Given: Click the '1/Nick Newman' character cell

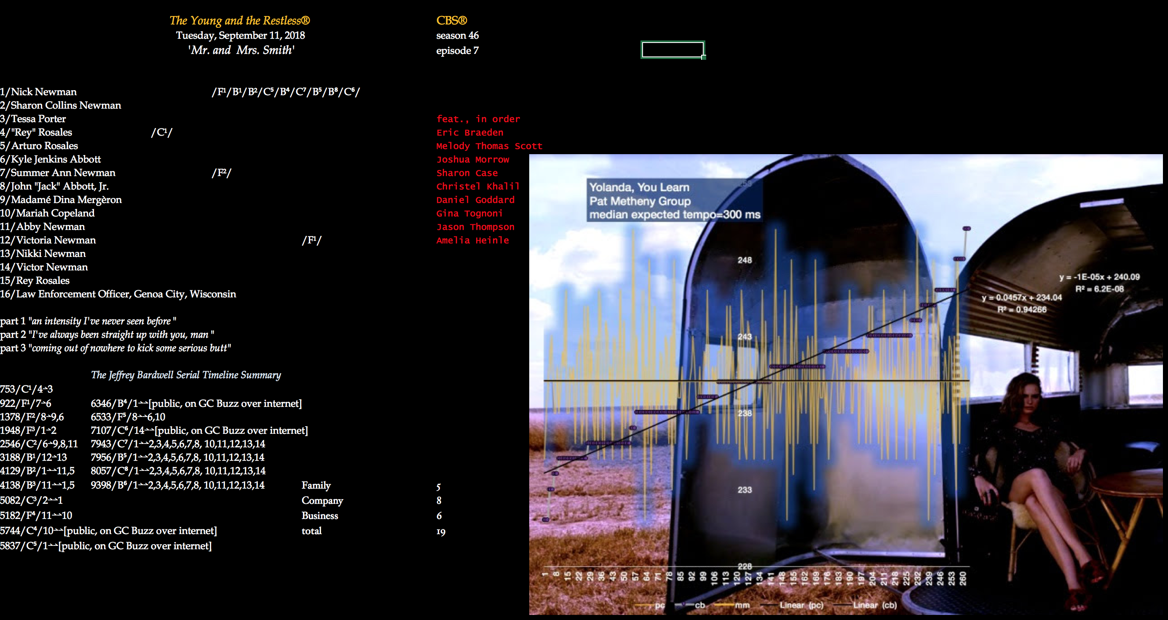Looking at the screenshot, I should tap(38, 91).
